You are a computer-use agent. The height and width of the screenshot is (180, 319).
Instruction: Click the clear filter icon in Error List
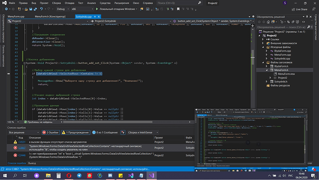(123, 132)
